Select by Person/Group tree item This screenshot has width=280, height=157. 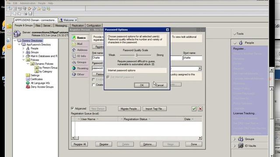pos(48,68)
